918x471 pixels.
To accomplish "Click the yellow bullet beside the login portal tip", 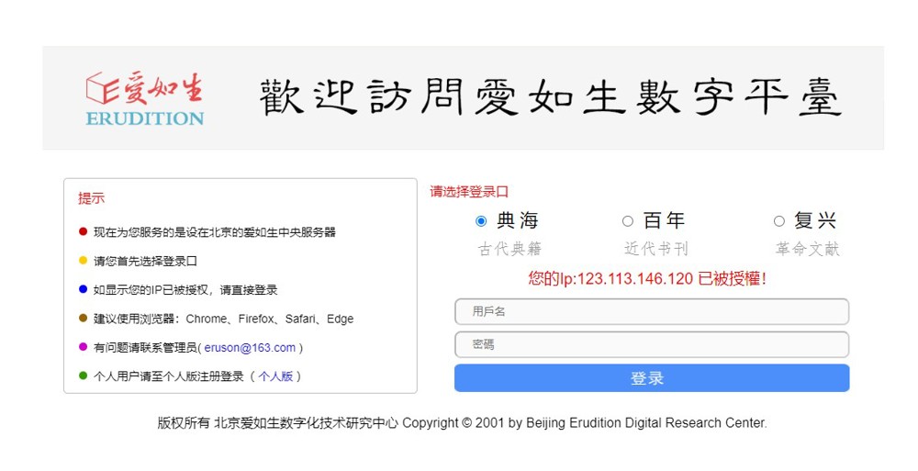I will coord(83,261).
